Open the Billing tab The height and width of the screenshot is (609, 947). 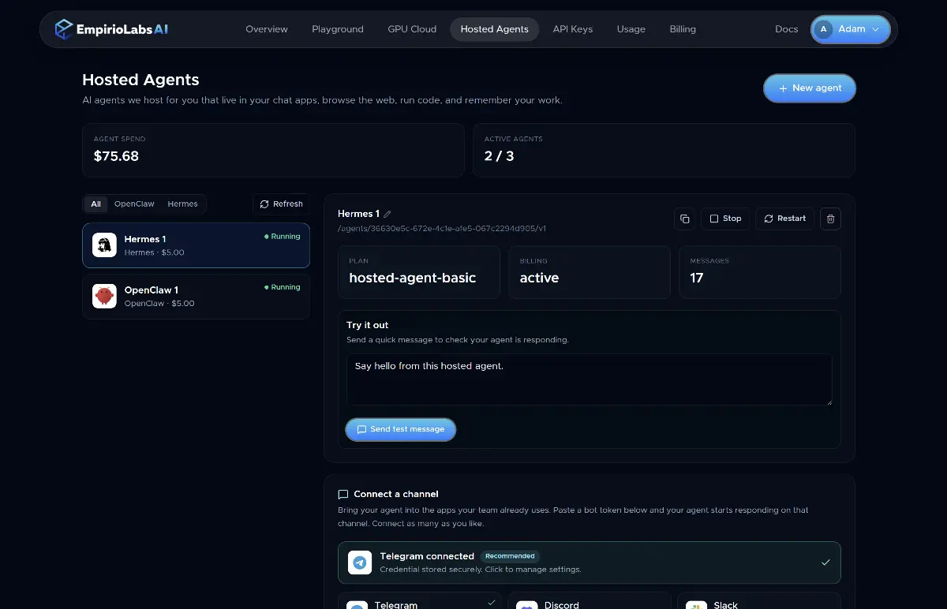[x=683, y=29]
